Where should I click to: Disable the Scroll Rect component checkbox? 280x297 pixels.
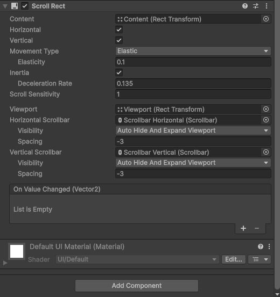[x=25, y=6]
